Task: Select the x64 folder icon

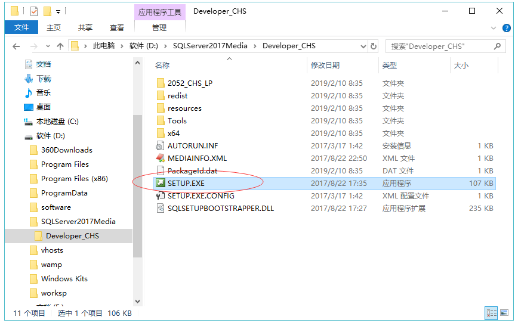Action: 161,133
